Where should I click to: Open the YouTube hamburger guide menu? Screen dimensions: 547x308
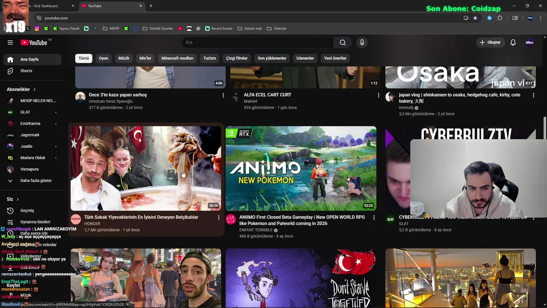click(10, 42)
